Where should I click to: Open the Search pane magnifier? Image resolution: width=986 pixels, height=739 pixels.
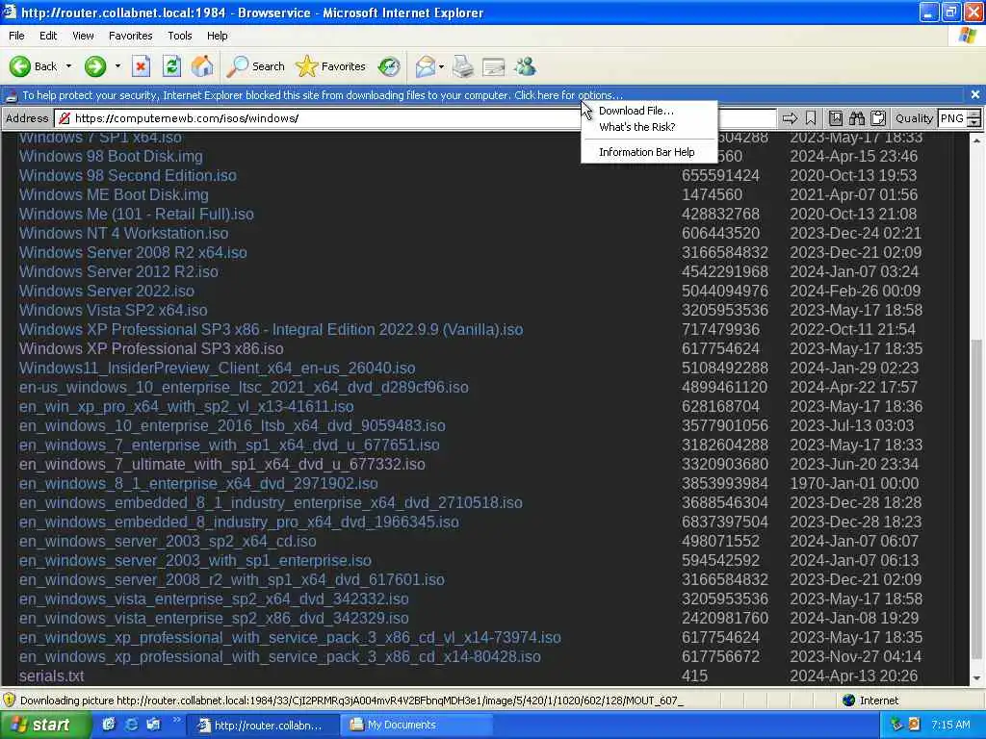(x=255, y=66)
